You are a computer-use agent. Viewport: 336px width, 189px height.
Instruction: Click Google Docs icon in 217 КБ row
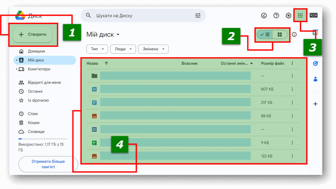coord(94,103)
